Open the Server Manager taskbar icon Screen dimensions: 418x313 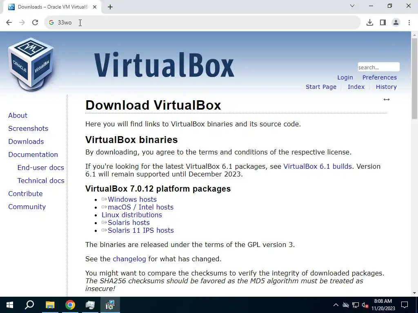point(90,305)
